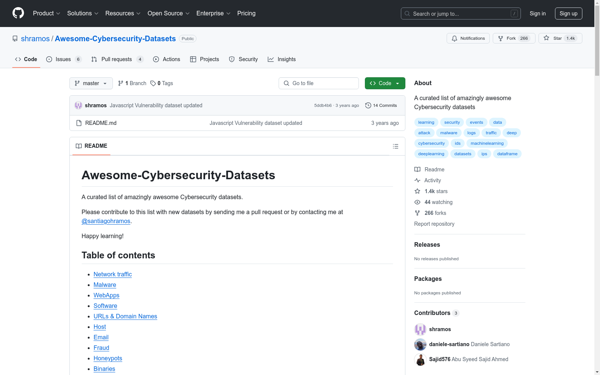This screenshot has width=600, height=375.
Task: View the 44 watching link
Action: [x=433, y=202]
